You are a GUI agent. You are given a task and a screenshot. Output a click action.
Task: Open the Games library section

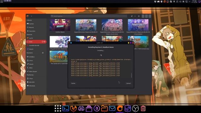(x=36, y=24)
